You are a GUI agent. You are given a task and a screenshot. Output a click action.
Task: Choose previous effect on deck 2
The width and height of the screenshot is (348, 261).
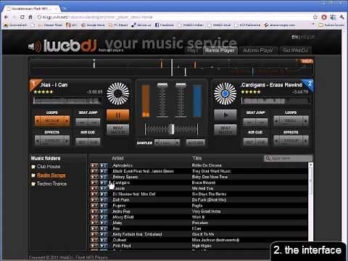(276, 141)
